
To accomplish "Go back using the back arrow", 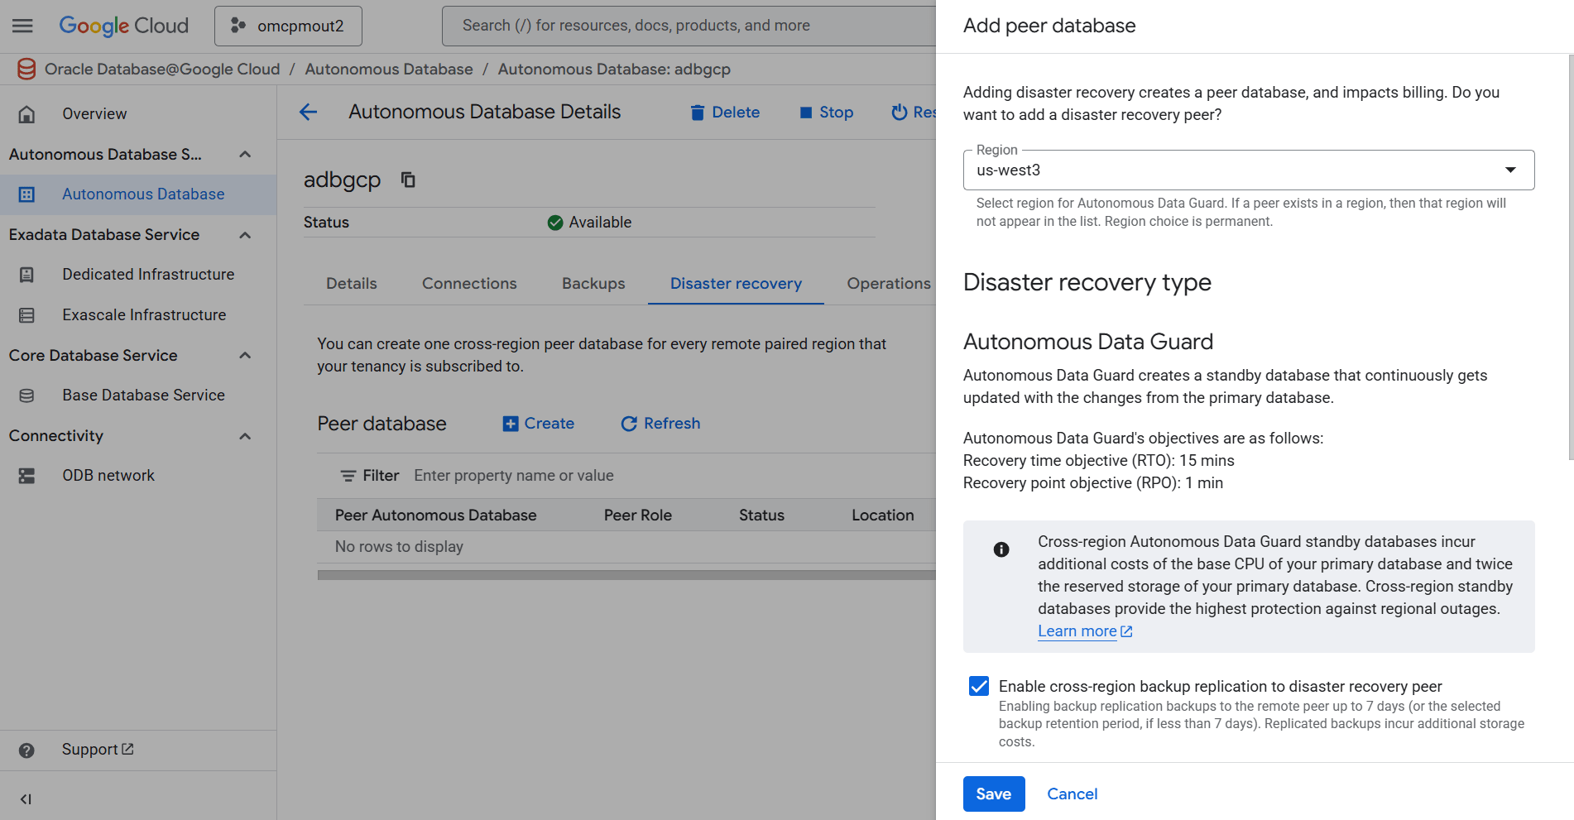I will [x=308, y=112].
